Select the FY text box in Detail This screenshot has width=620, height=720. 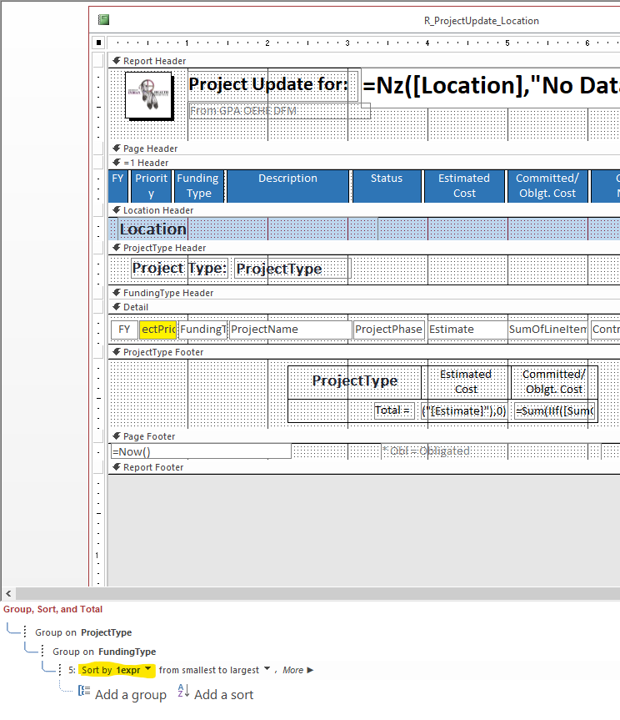pos(124,330)
